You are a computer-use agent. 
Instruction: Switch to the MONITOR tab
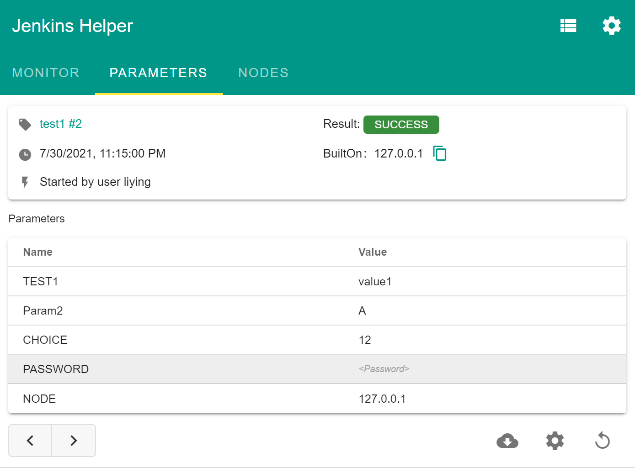pyautogui.click(x=46, y=73)
